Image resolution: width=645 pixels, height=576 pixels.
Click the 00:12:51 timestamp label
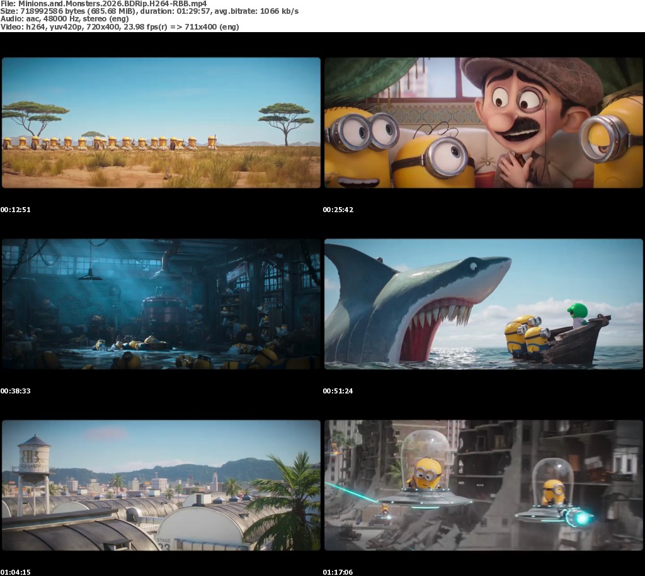pos(16,210)
